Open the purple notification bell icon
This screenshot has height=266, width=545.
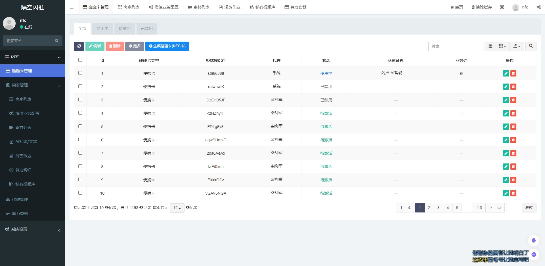[533, 241]
